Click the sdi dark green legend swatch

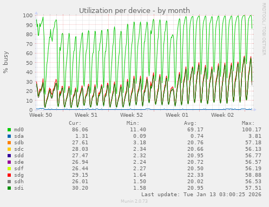tap(9, 188)
